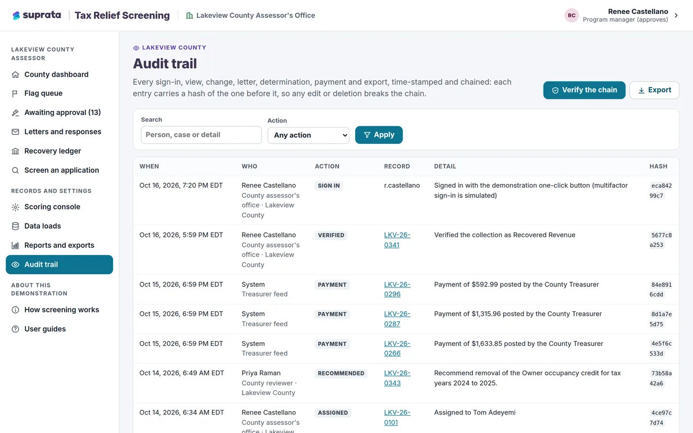Go to Flag queue

click(59, 94)
